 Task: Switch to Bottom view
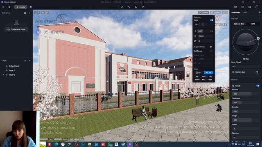197,80
